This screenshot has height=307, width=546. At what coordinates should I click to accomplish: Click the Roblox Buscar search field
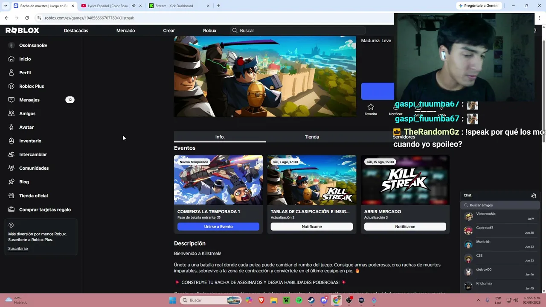click(x=298, y=31)
